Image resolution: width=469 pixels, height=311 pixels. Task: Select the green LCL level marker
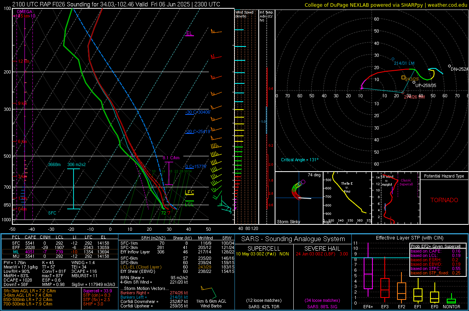189,204
